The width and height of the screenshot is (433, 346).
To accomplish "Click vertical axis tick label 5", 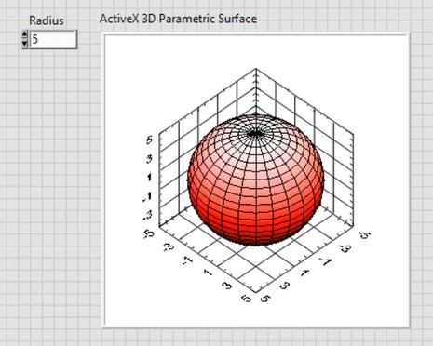I will [150, 140].
